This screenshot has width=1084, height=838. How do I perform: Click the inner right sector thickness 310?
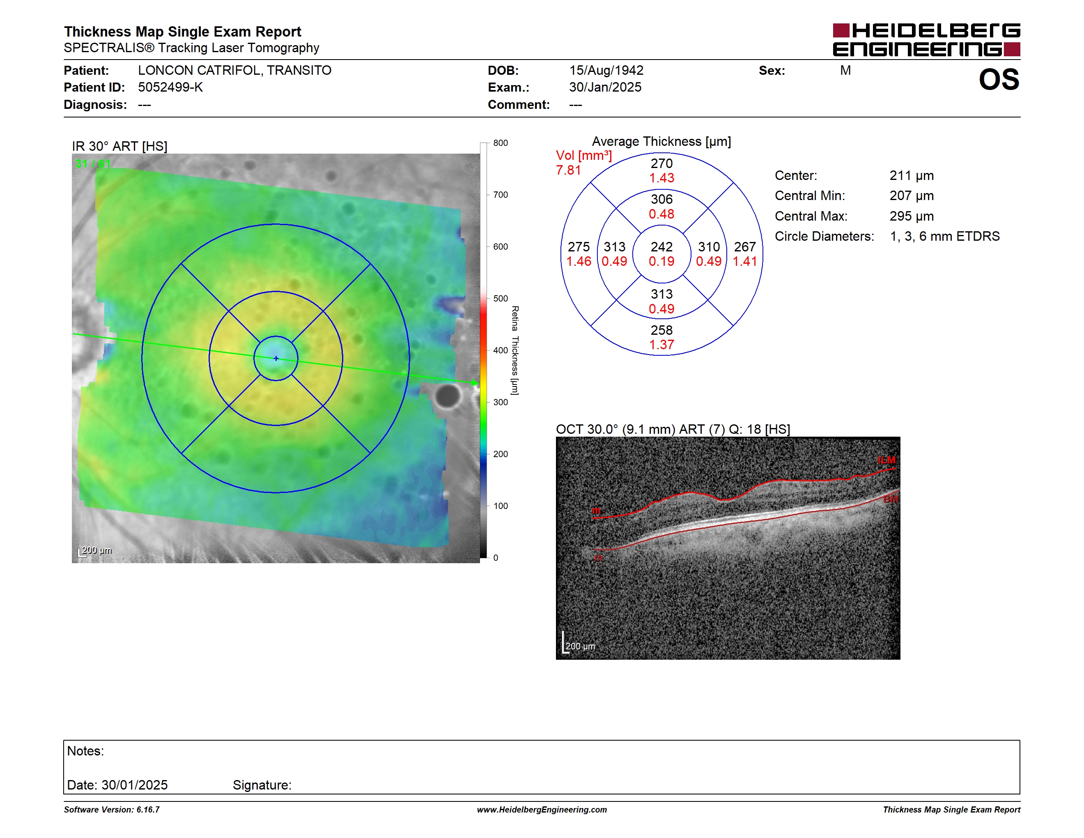(709, 247)
